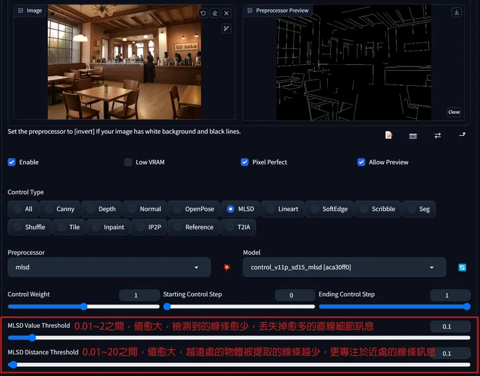The height and width of the screenshot is (376, 480).
Task: Remove the uploaded input image
Action: (x=226, y=13)
